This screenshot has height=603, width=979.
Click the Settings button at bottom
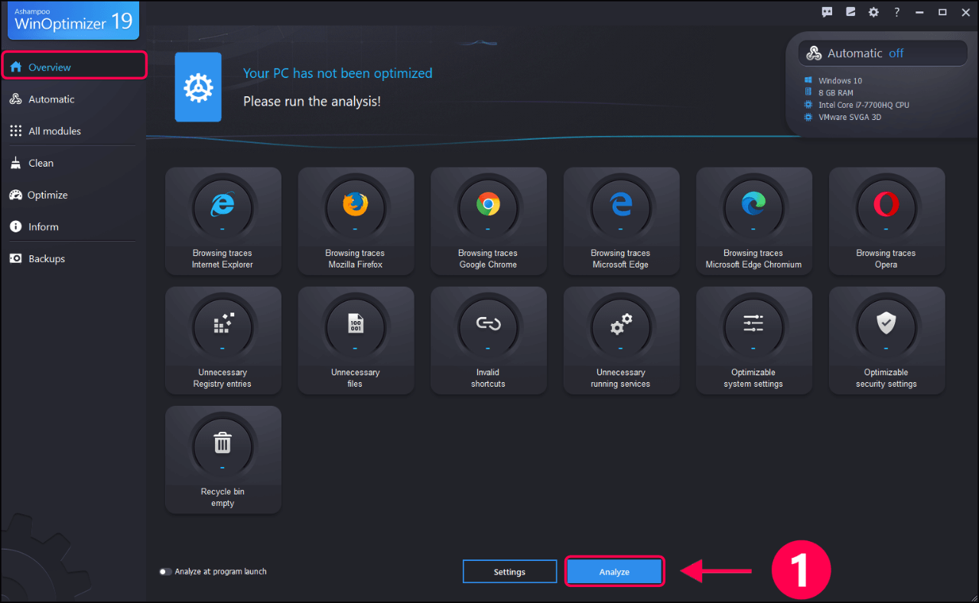509,572
